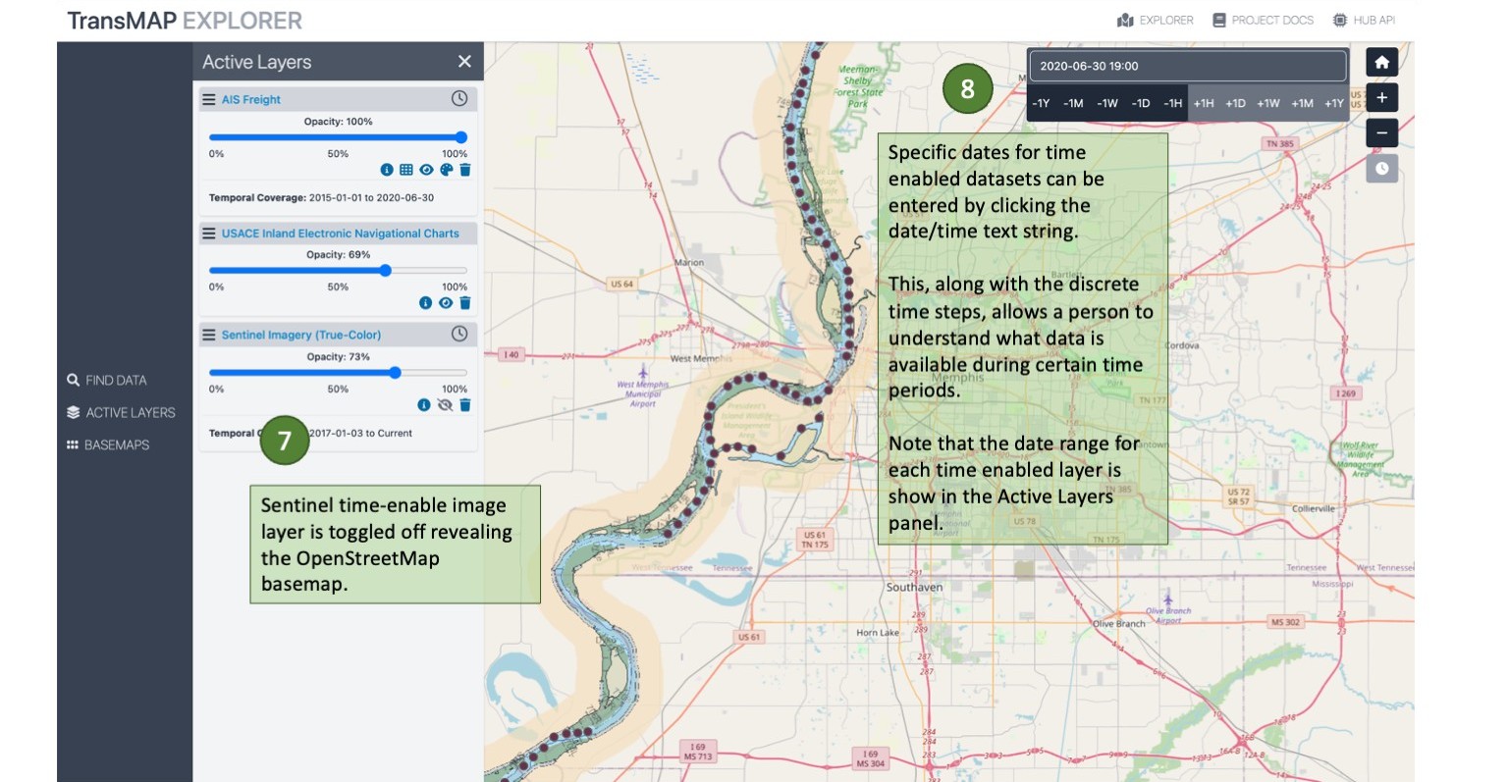This screenshot has height=782, width=1508.
Task: Show USACE Navigational Charts layer info
Action: 425,303
